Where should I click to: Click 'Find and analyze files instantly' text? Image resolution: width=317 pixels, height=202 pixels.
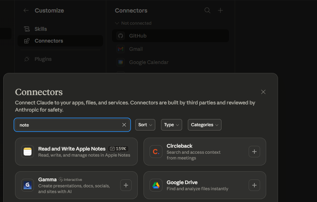pos(197,189)
